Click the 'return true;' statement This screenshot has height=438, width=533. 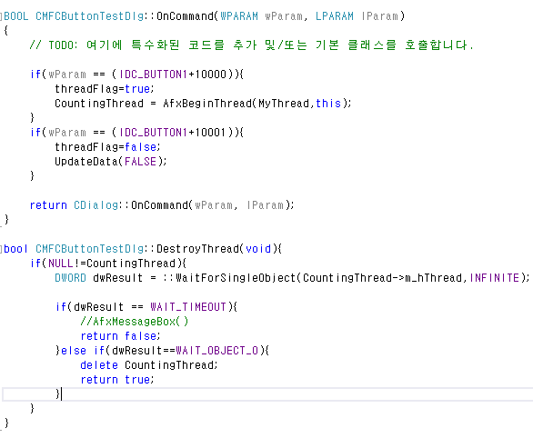pos(117,380)
